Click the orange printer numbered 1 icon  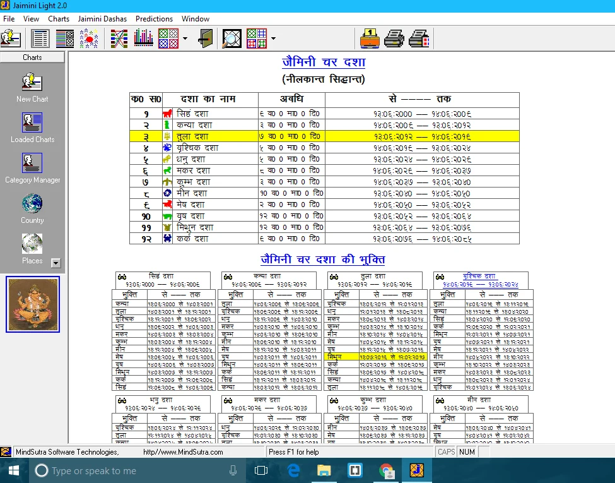pyautogui.click(x=370, y=39)
